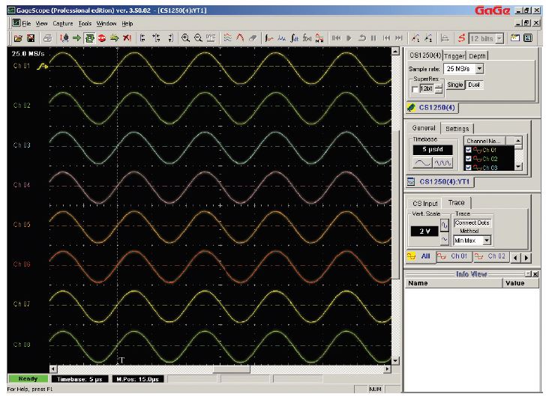Open the Sample rate dropdown

[x=480, y=69]
